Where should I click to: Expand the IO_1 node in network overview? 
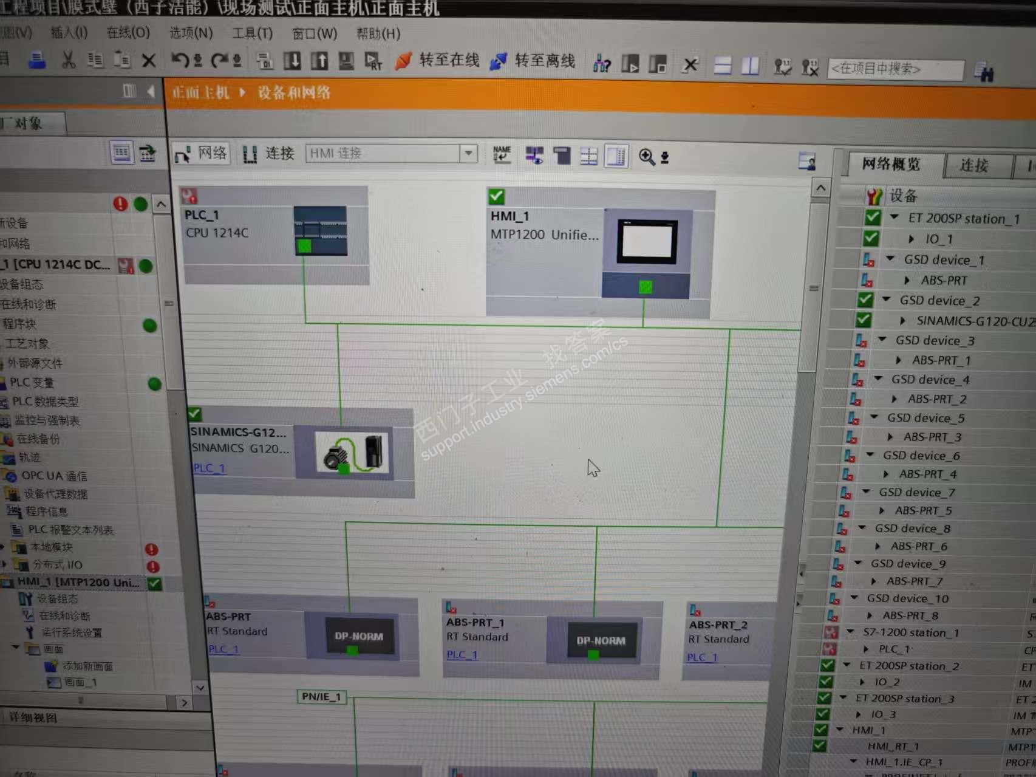910,239
